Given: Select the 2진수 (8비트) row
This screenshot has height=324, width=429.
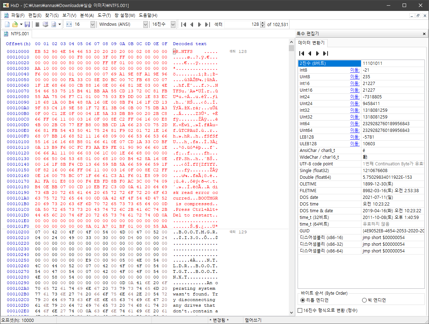Looking at the screenshot, I should [361, 63].
